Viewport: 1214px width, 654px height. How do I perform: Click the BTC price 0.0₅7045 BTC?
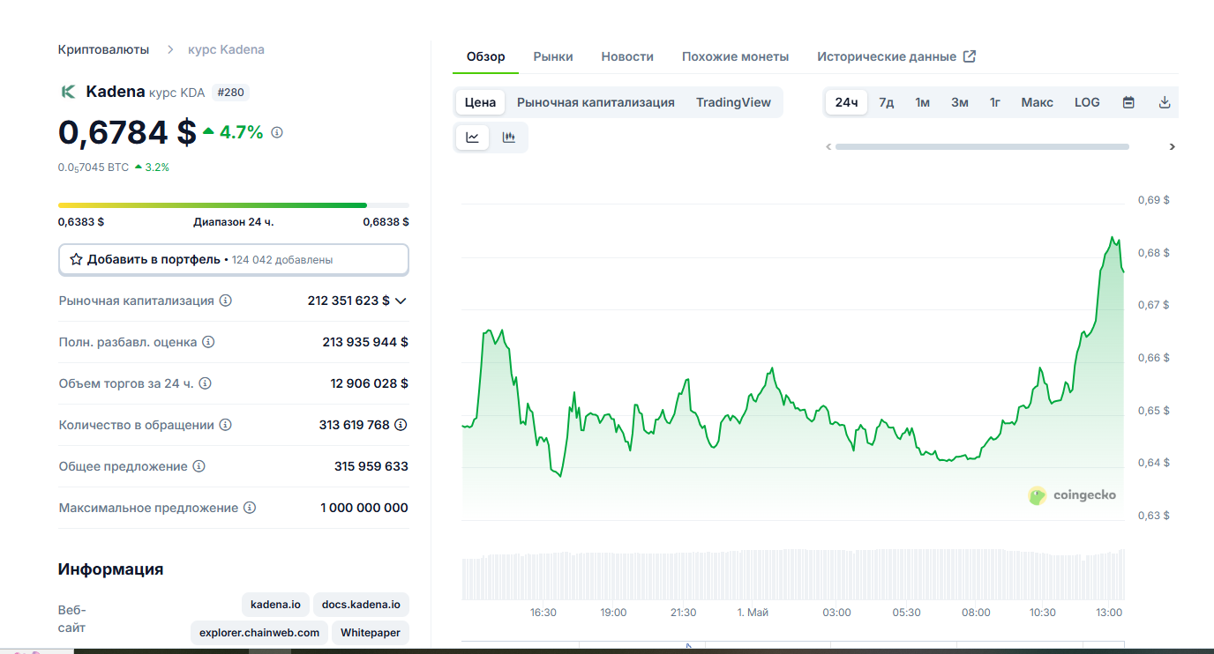point(94,167)
